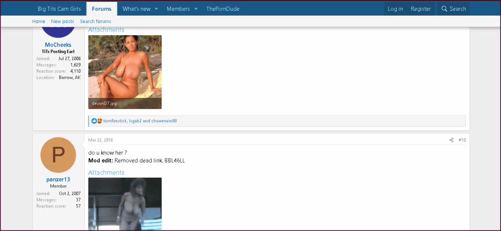The image size is (501, 231).
Task: Open the devonD7.jpg attachment thumbnail
Action: [125, 72]
